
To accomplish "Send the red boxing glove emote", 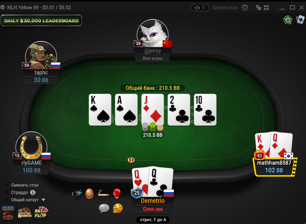I will (x=117, y=194).
